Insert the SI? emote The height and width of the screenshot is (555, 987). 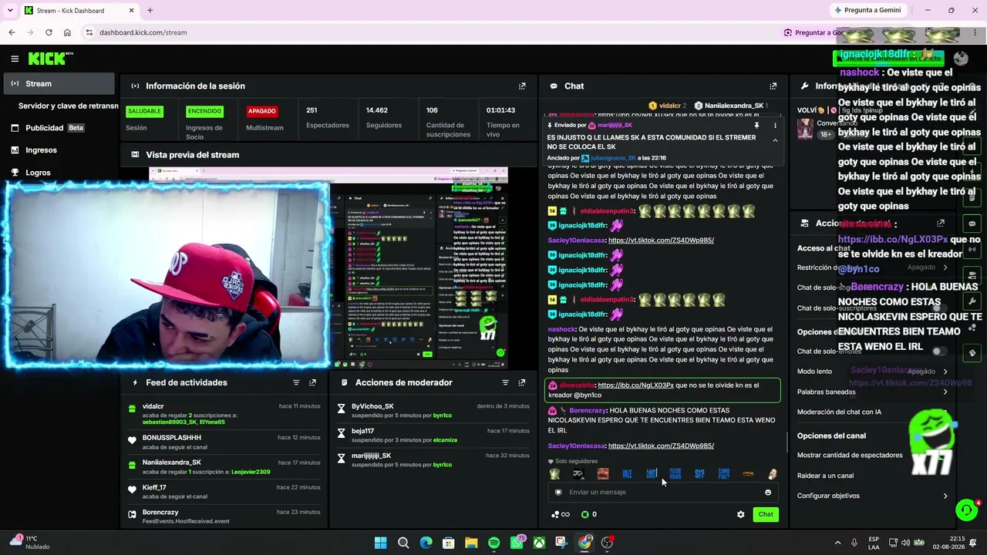pos(699,474)
